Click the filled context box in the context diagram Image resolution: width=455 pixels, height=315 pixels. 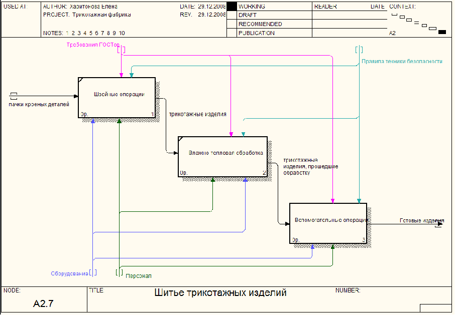point(442,32)
